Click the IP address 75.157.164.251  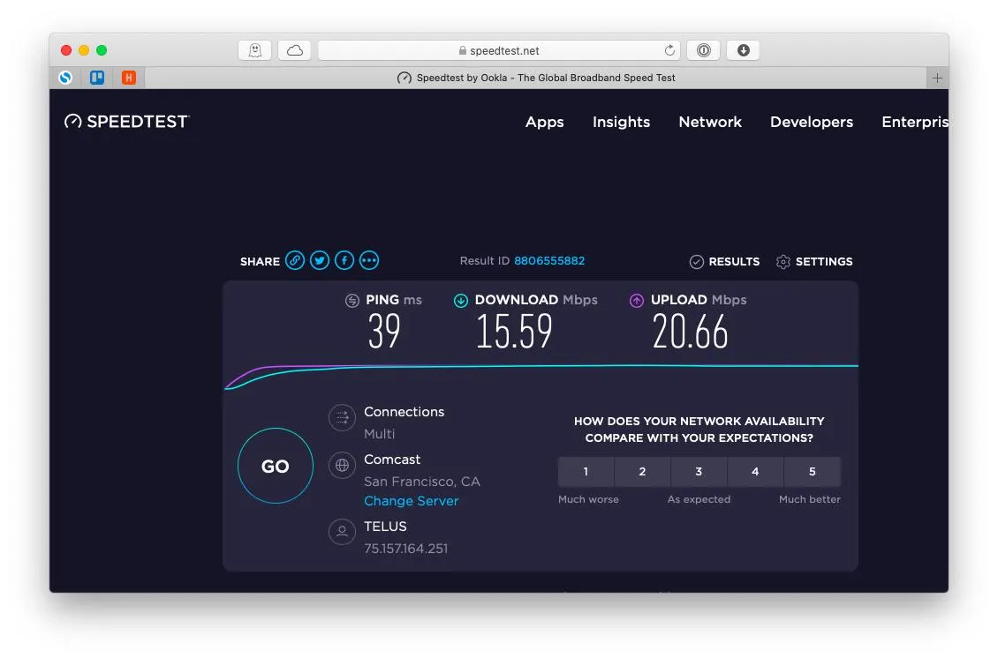[x=406, y=549]
